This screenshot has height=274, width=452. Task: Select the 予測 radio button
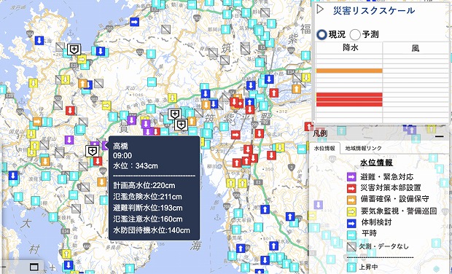point(355,35)
